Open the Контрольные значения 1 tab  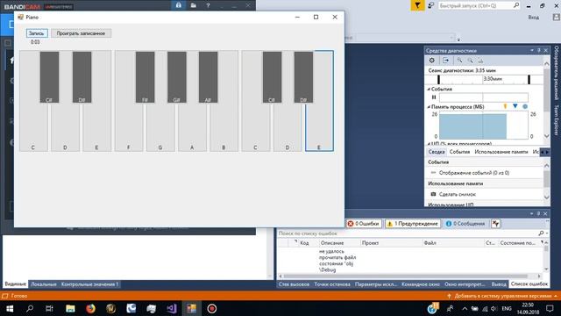[x=89, y=284]
